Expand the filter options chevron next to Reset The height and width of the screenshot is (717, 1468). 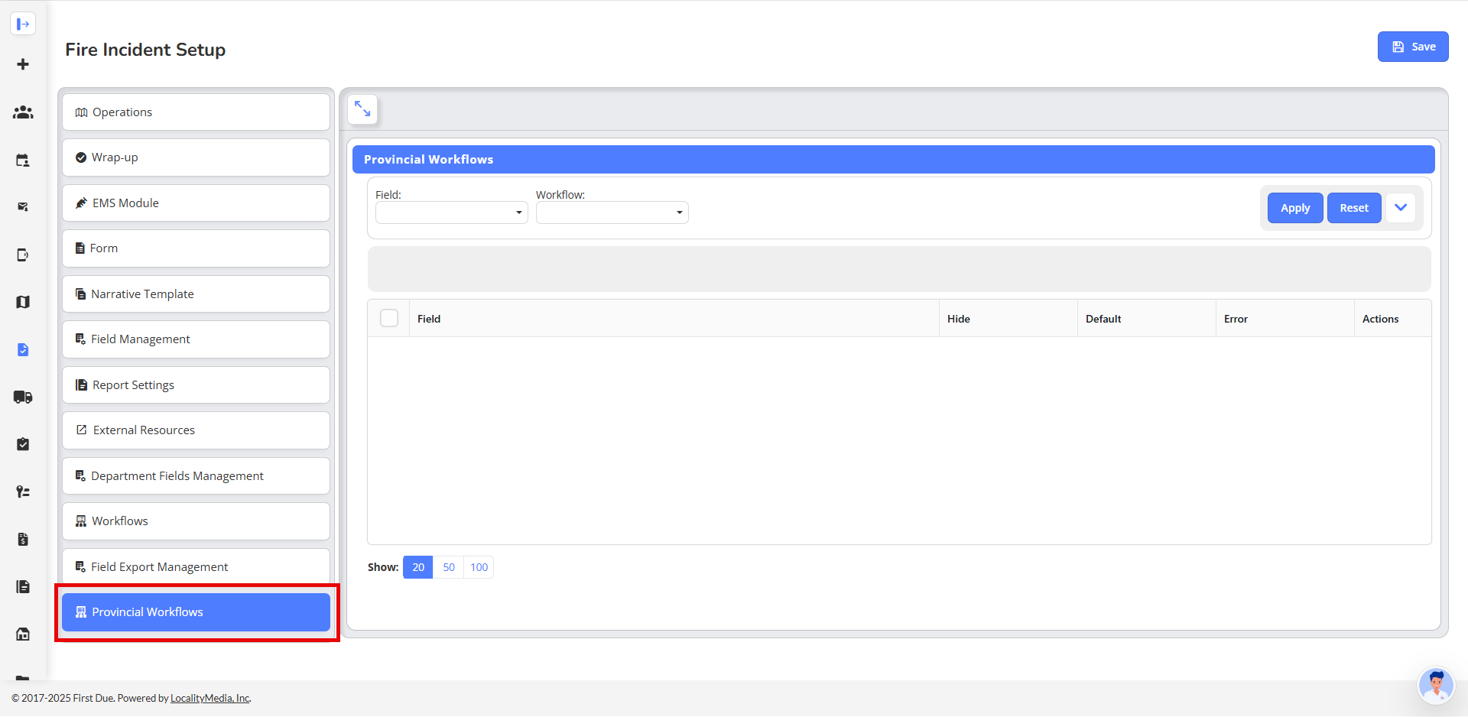pyautogui.click(x=1401, y=208)
